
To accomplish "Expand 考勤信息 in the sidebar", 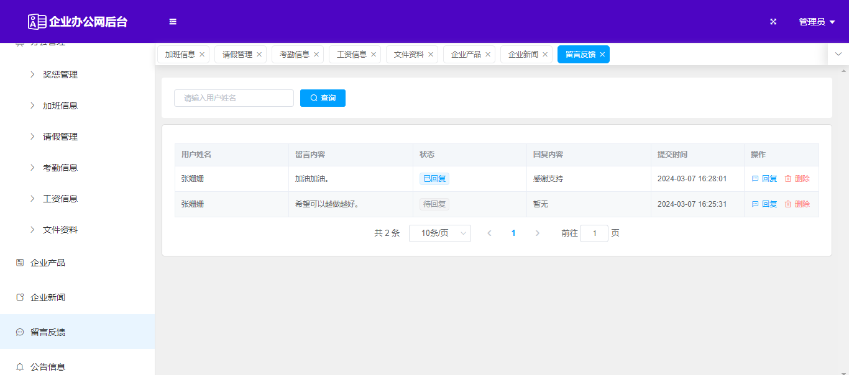I will (60, 168).
